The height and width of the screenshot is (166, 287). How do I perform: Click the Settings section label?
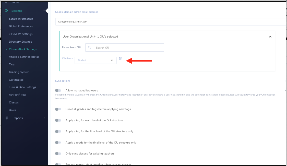[17, 11]
